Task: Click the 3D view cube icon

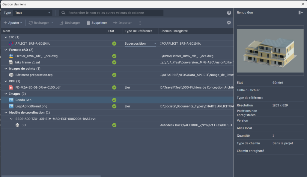Action: coord(17,125)
